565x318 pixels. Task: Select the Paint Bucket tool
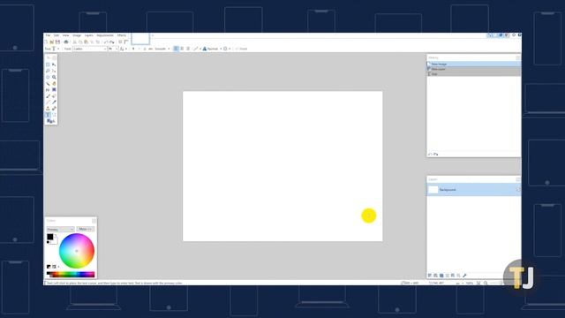click(x=48, y=89)
